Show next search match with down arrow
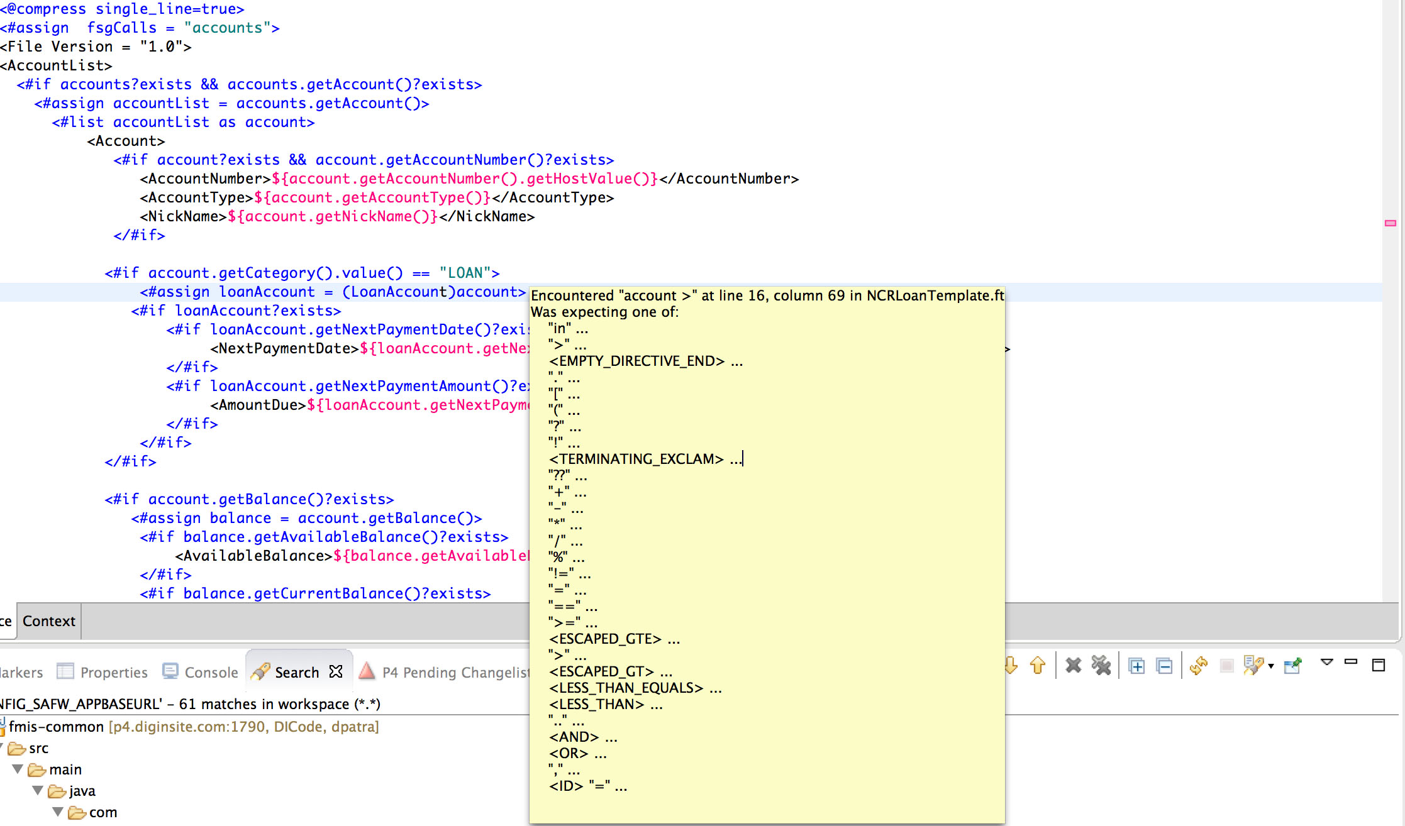 [x=1011, y=666]
